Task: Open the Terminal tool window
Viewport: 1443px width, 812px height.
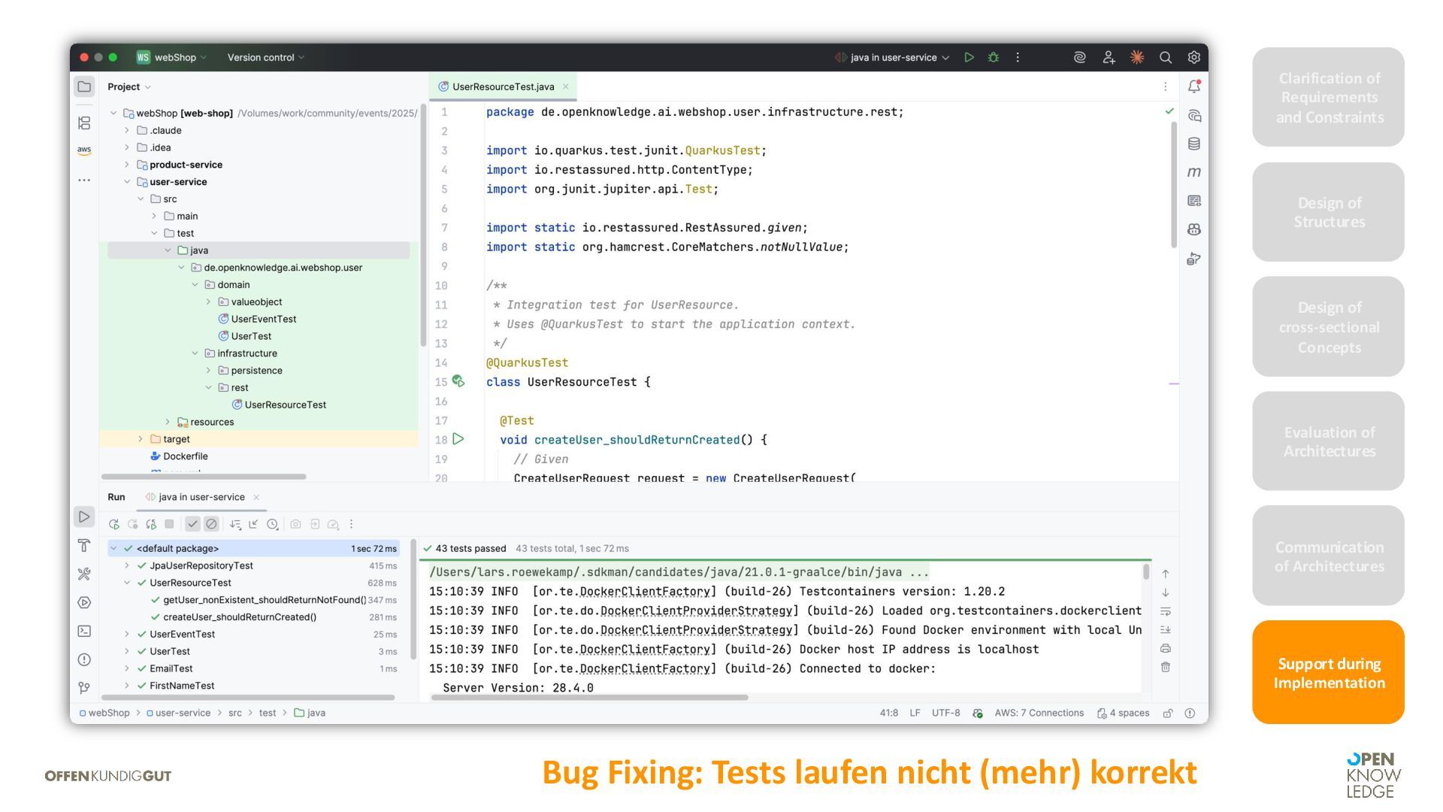Action: click(84, 631)
